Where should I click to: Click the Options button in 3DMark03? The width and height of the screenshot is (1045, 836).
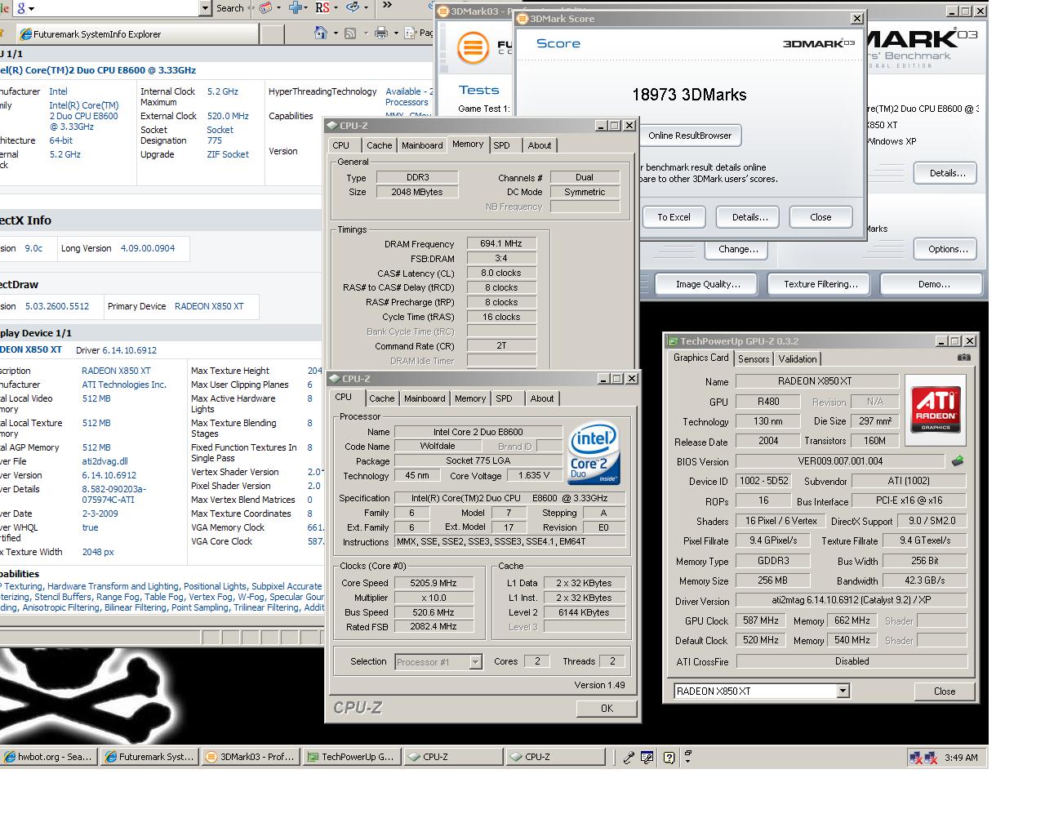[x=947, y=249]
